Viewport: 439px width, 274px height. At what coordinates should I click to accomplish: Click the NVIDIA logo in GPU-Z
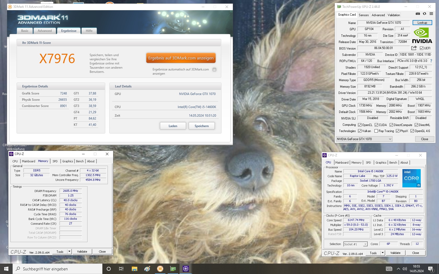coord(422,35)
